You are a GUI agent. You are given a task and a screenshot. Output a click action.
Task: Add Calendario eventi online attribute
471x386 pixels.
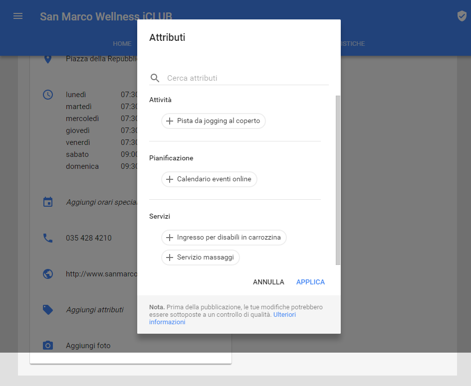tap(209, 179)
